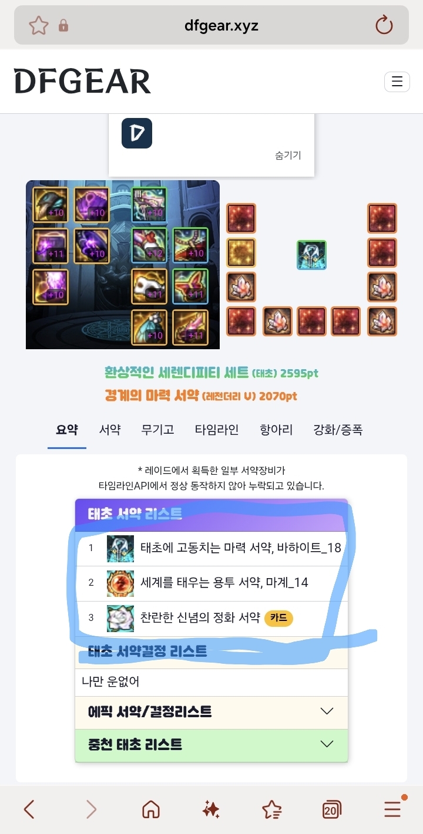Screen dimensions: 423x834
Task: Expand the 에픽 서약/결정리스트 section
Action: pyautogui.click(x=211, y=712)
